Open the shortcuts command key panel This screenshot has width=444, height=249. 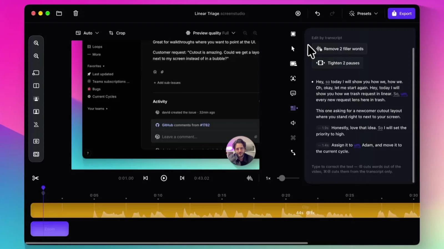pos(293,138)
